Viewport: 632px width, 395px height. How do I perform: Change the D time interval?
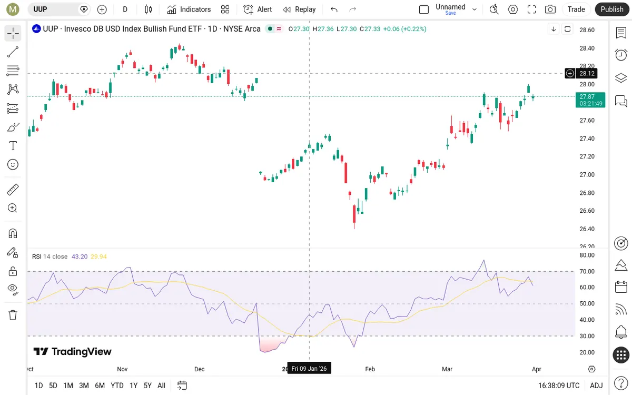click(125, 9)
